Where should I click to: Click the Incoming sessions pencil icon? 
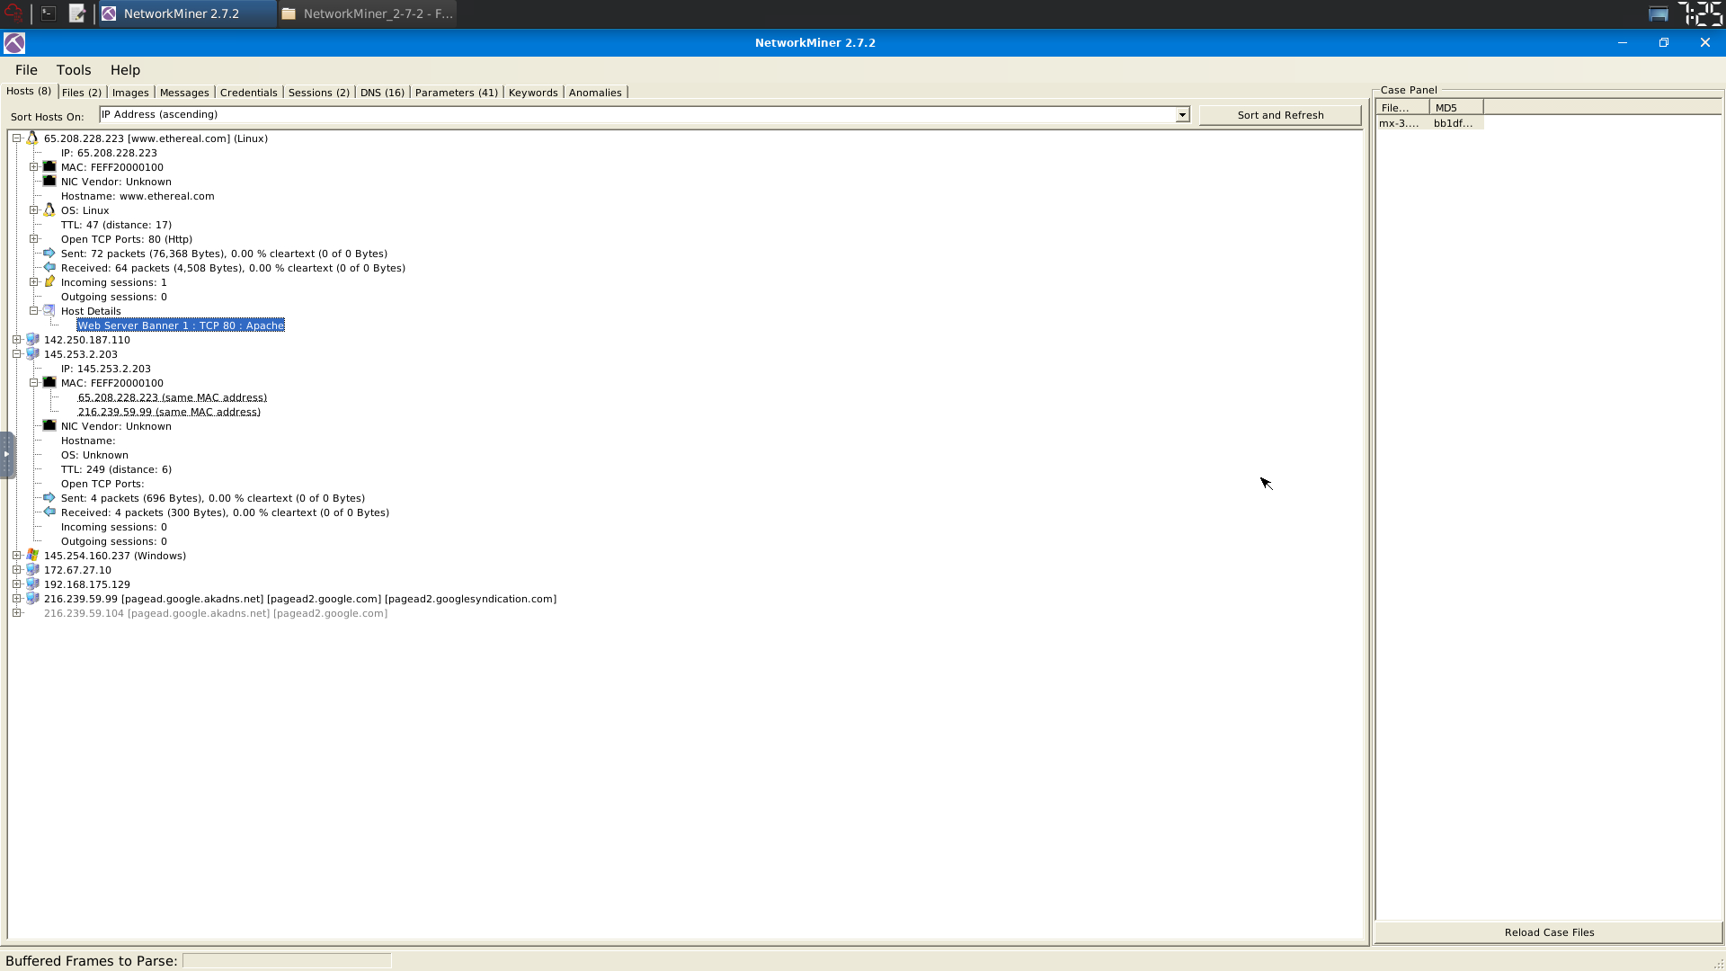[x=49, y=282]
